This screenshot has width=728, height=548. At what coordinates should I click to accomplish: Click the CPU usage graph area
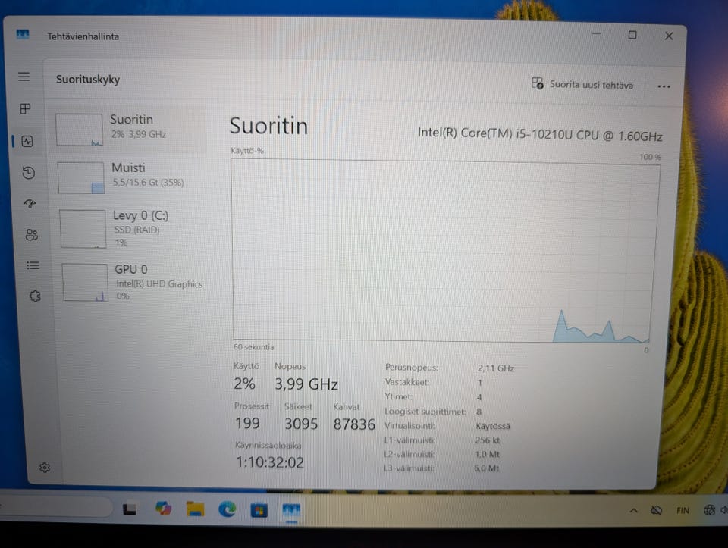[445, 251]
